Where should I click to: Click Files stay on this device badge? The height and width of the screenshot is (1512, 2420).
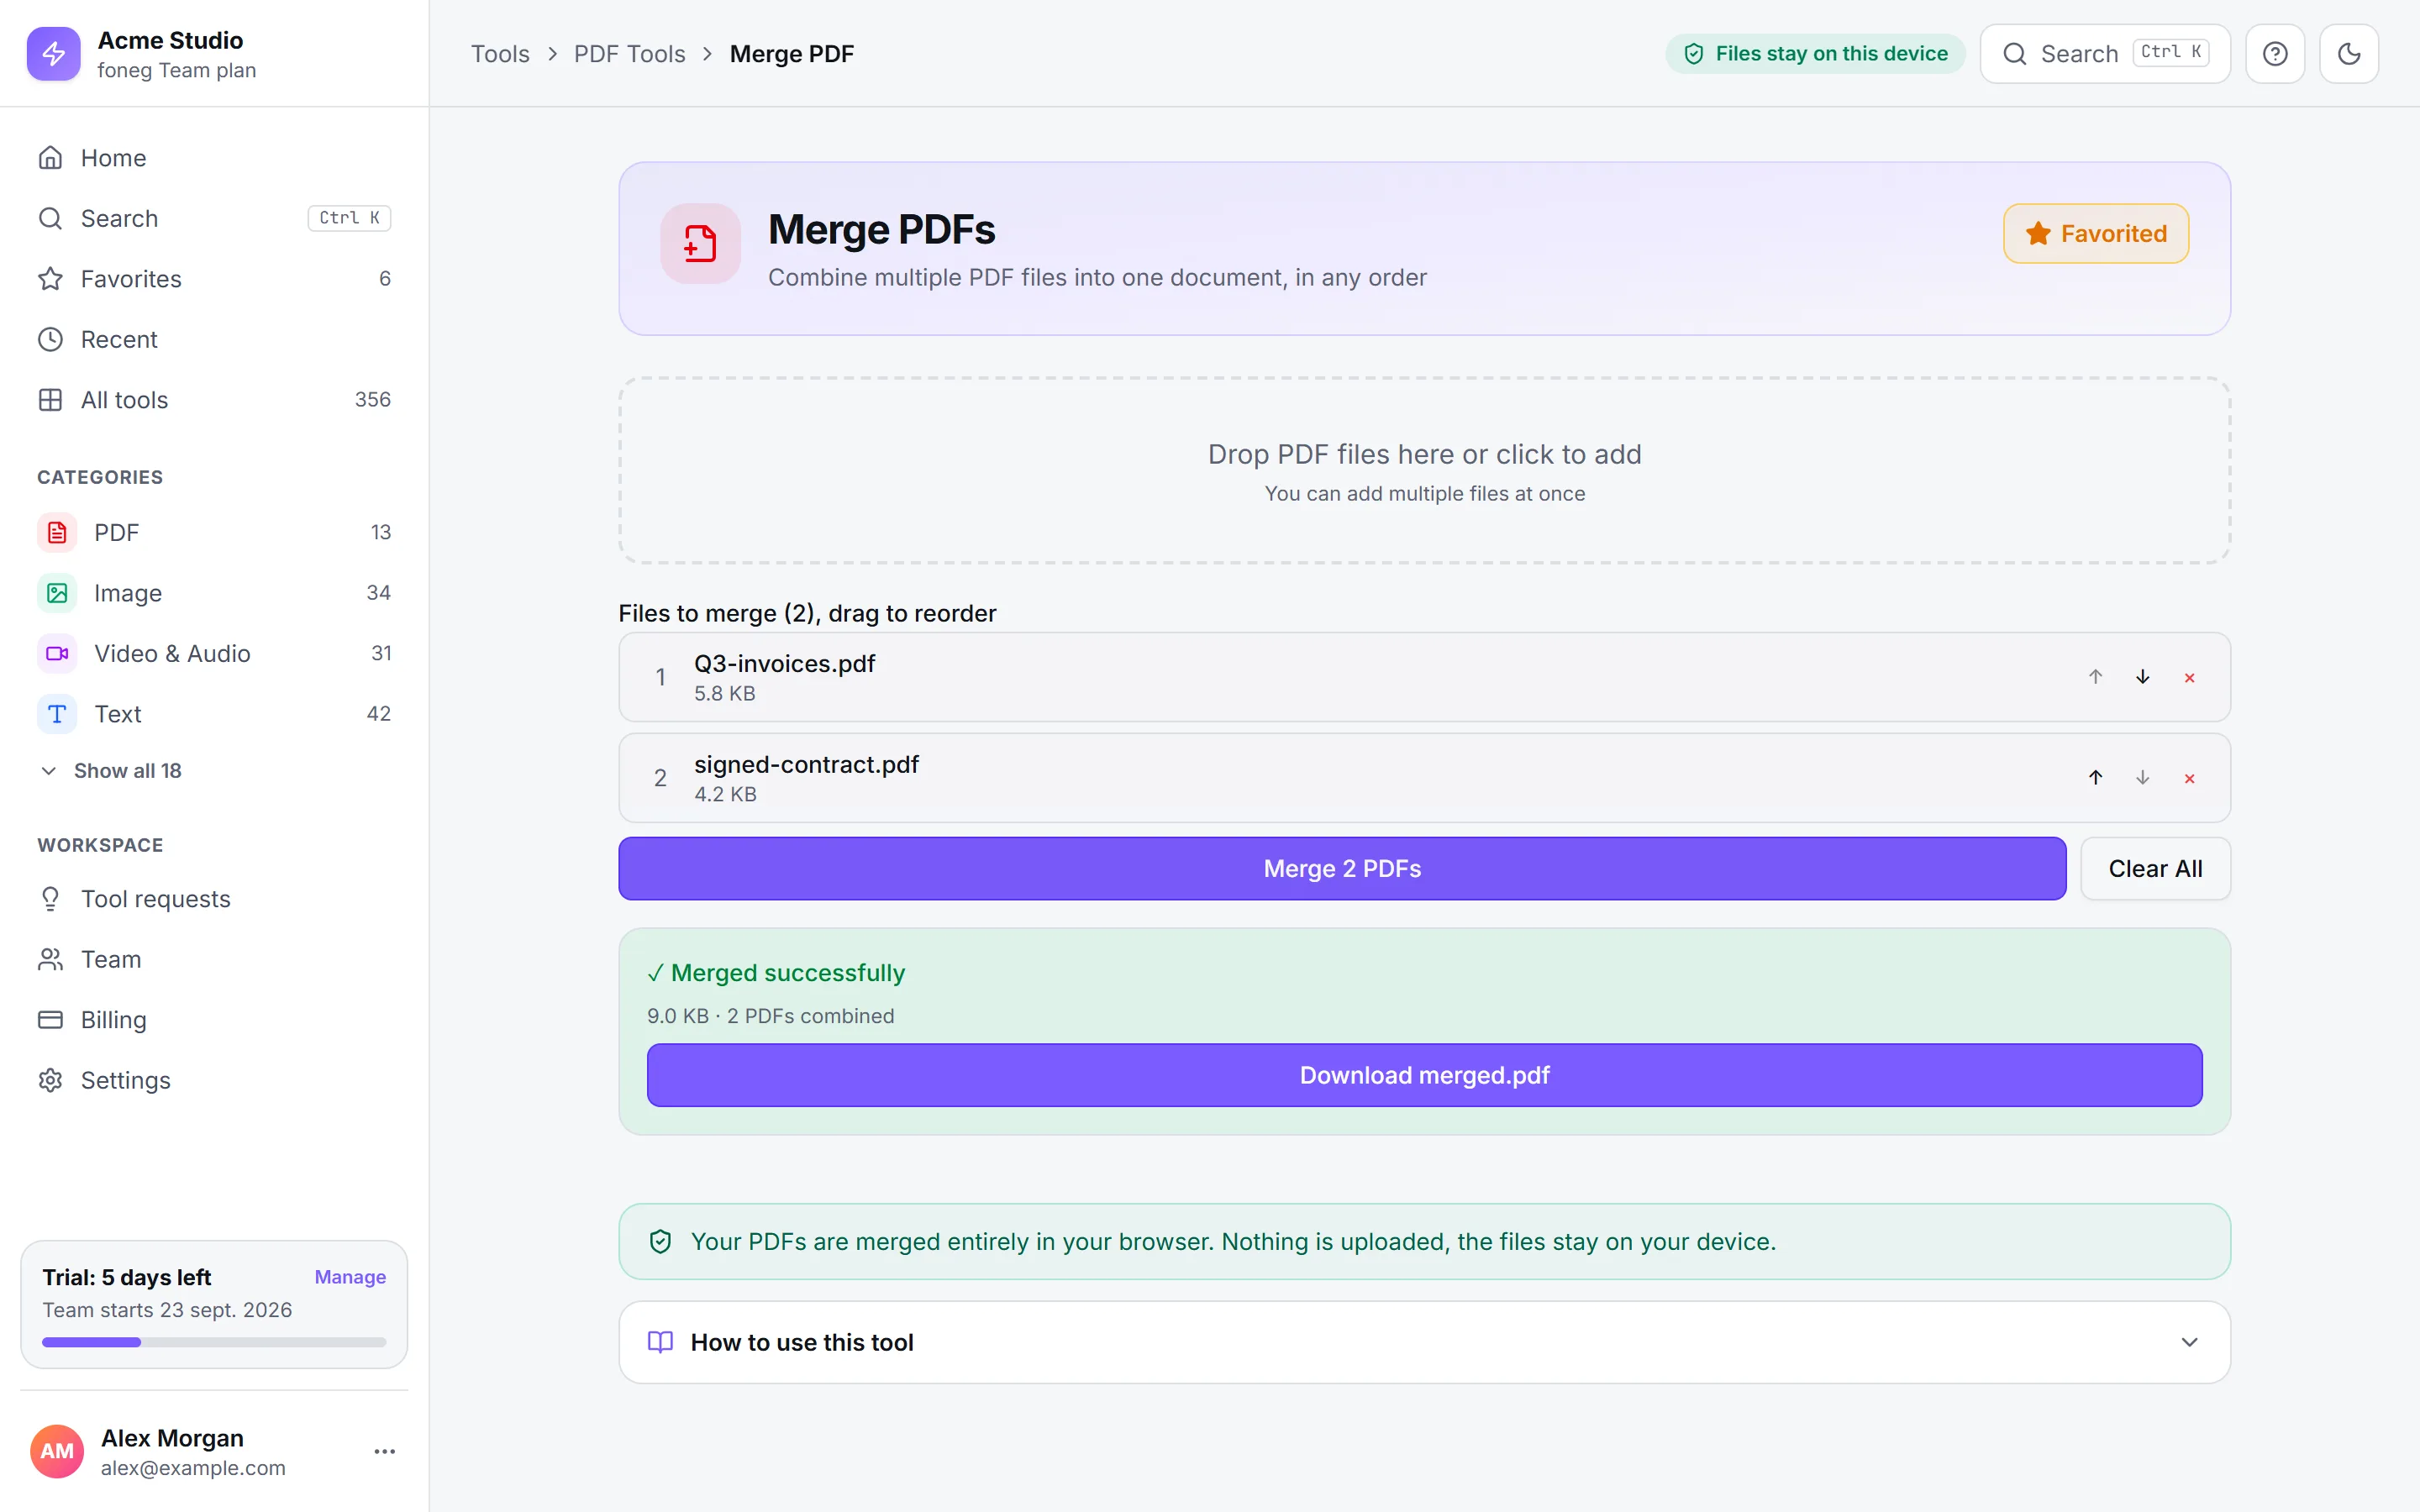1815,54
